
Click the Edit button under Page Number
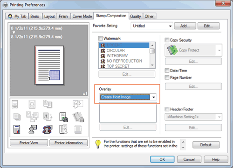pos(193,86)
